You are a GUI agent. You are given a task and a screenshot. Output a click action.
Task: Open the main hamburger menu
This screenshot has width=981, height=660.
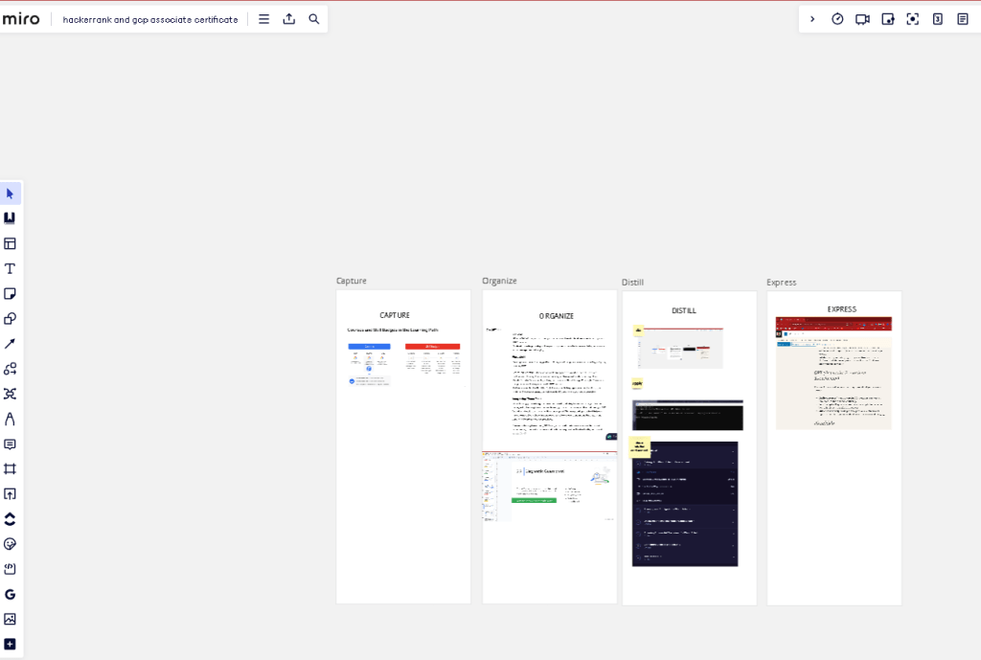(264, 19)
